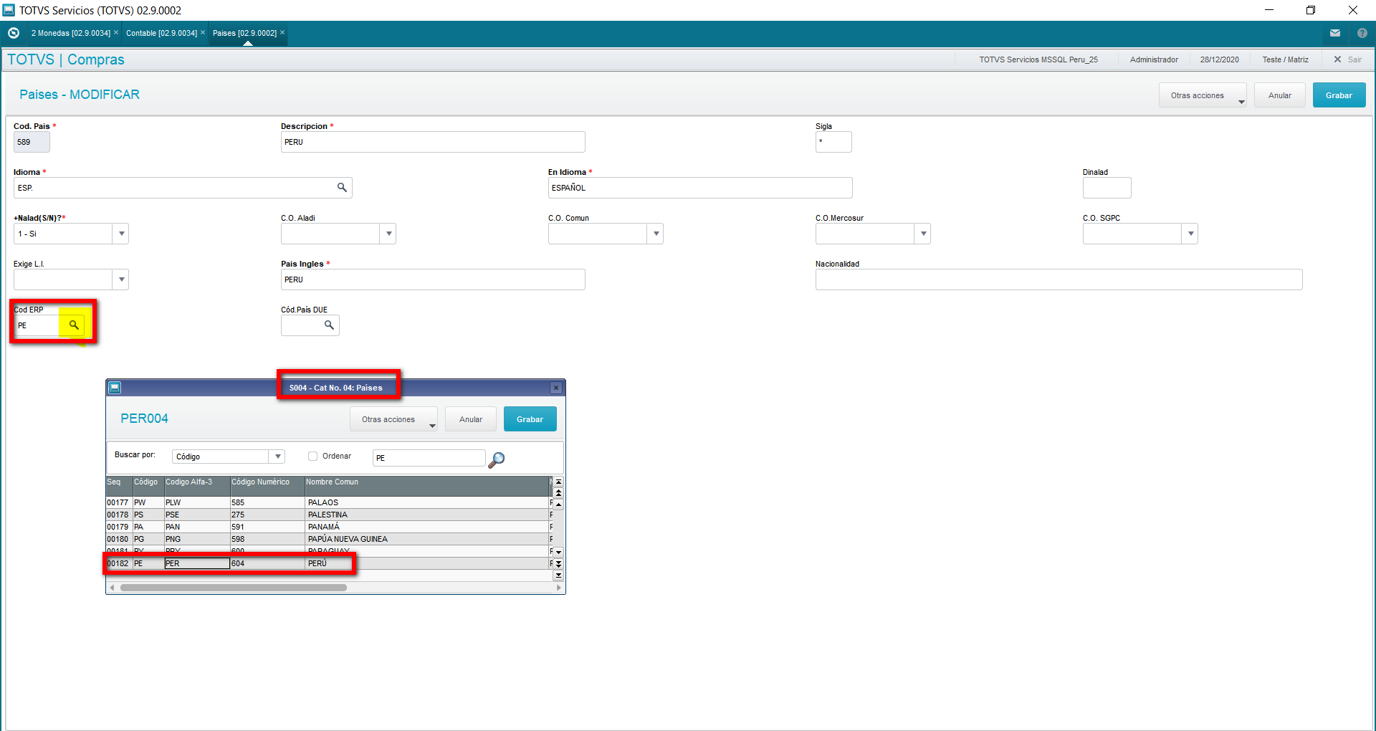Click the 28/12/2020 date label
This screenshot has height=731, width=1376.
click(1220, 59)
